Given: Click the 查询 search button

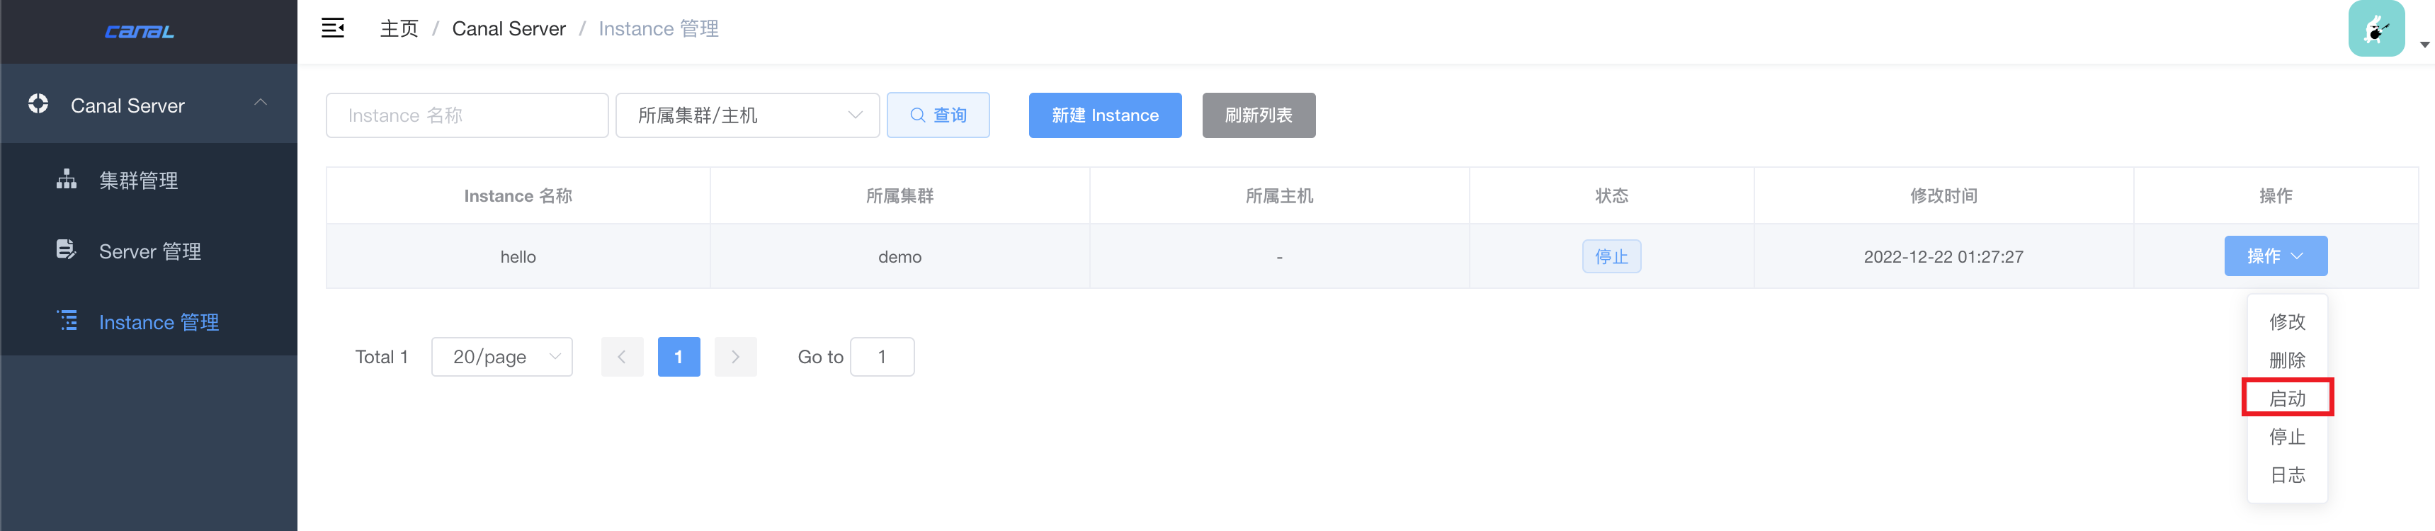Looking at the screenshot, I should tap(938, 115).
